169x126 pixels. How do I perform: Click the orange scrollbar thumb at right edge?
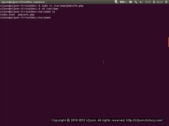click(x=168, y=42)
